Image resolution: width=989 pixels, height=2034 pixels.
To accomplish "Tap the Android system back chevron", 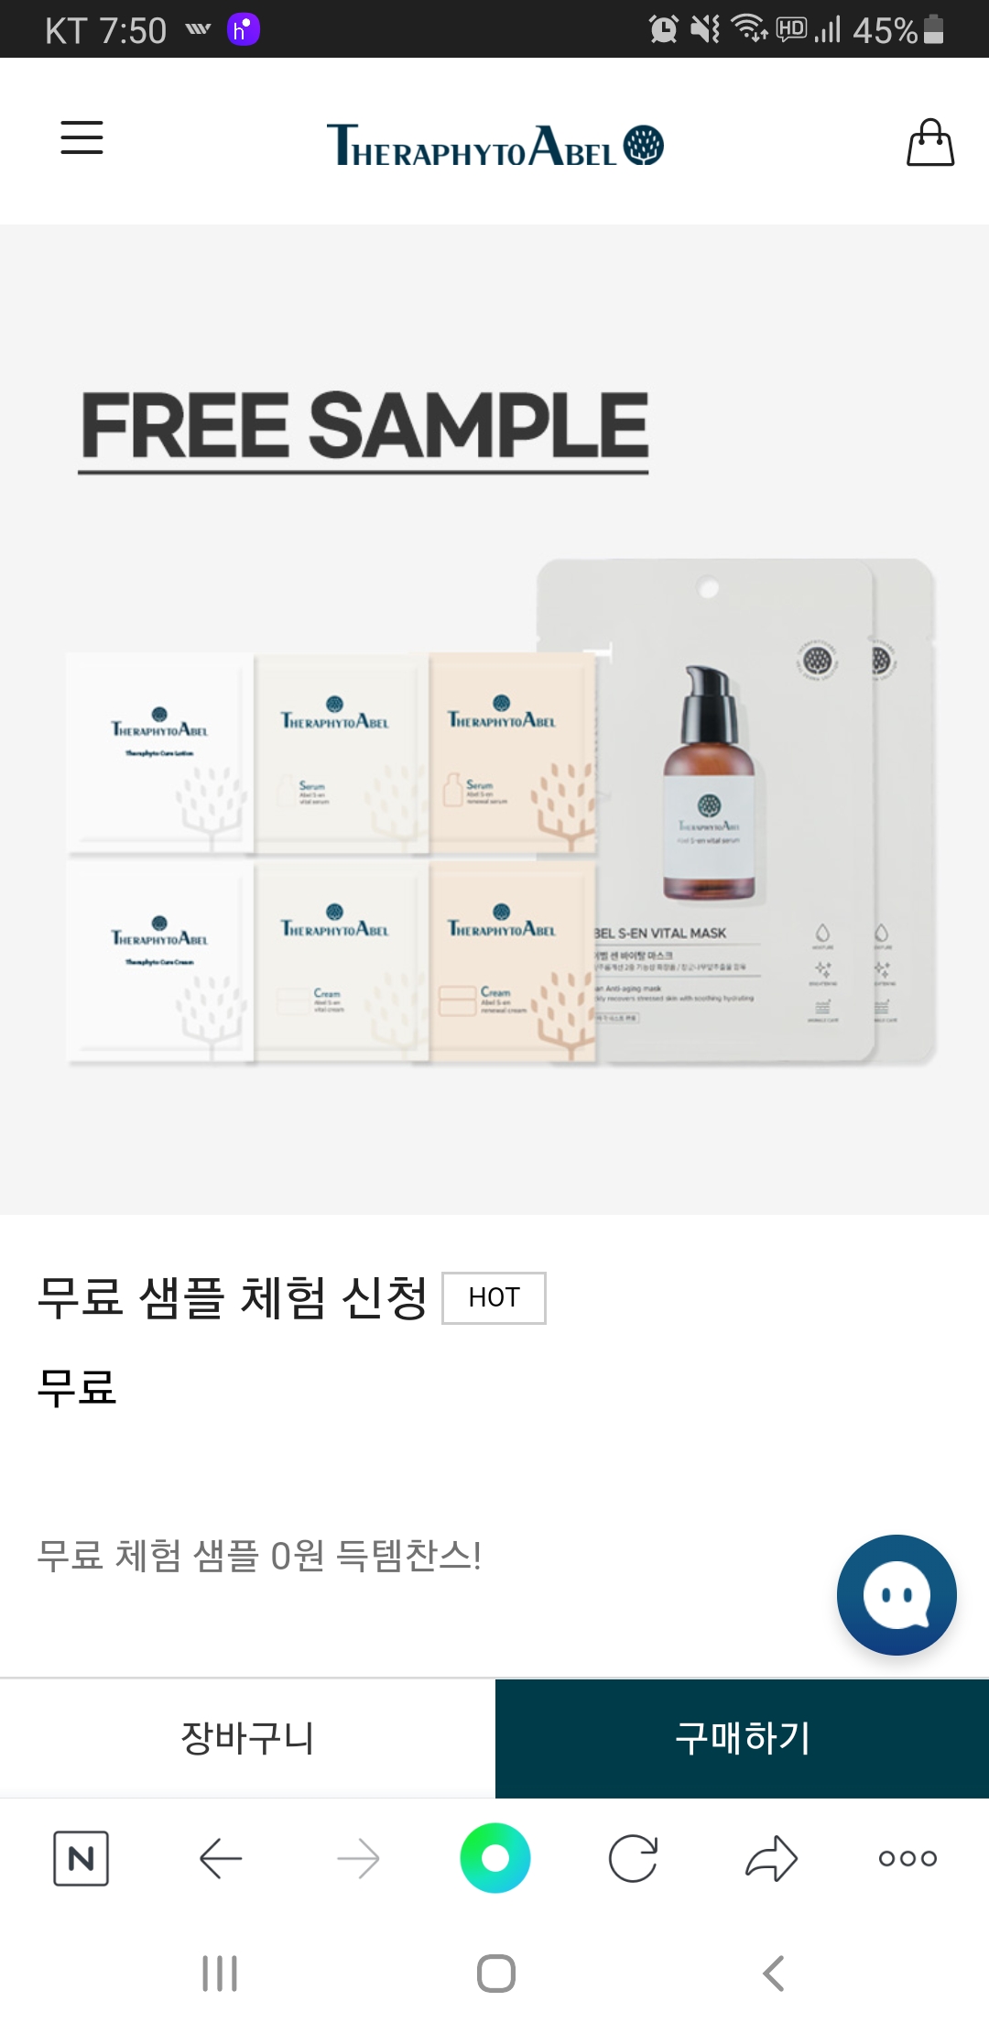I will 774,1974.
